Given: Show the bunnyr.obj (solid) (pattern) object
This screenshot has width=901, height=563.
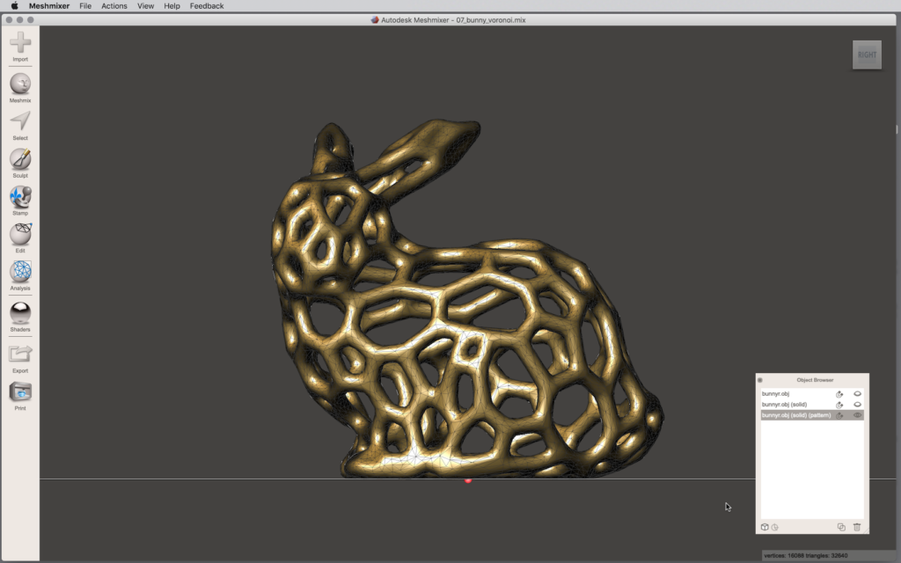Looking at the screenshot, I should pyautogui.click(x=857, y=415).
